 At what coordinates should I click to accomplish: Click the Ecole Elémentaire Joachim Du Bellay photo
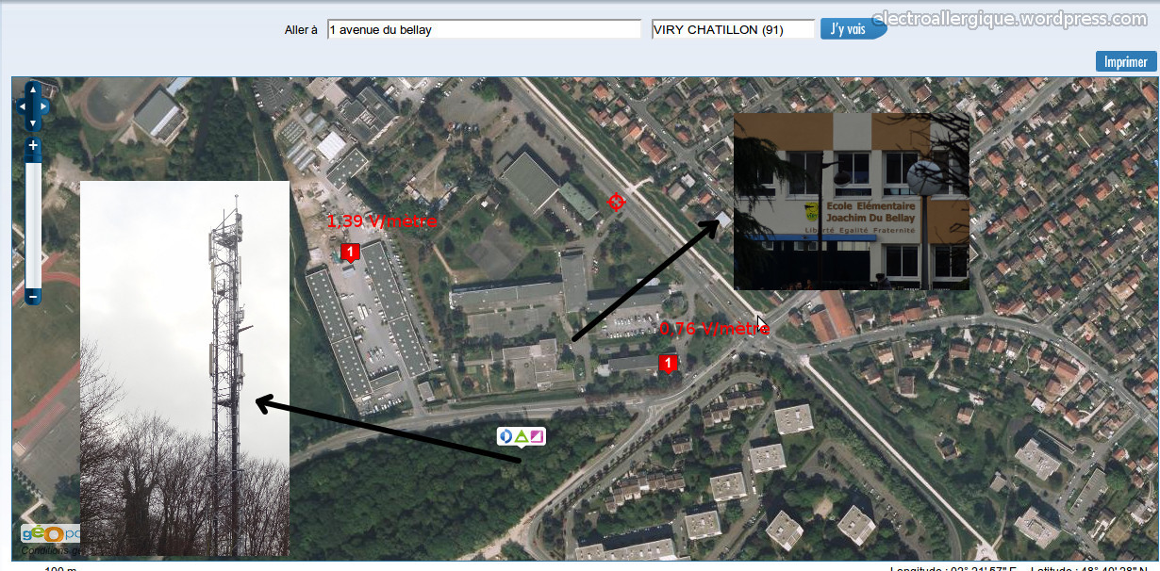coord(851,201)
